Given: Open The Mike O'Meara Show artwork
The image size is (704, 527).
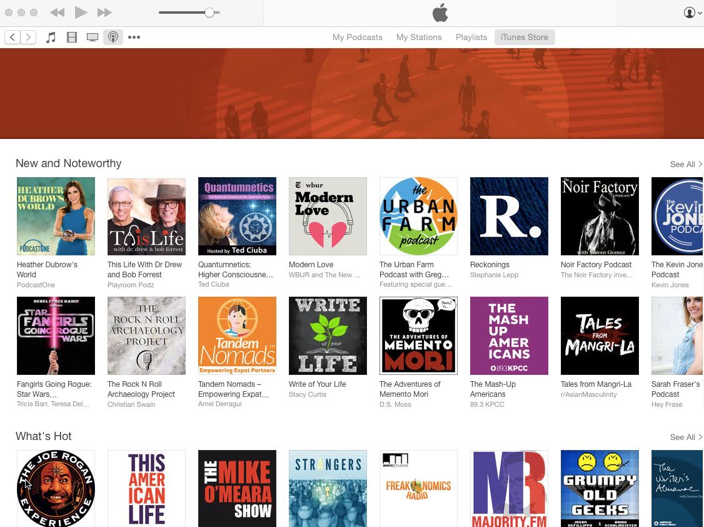Looking at the screenshot, I should pyautogui.click(x=237, y=488).
